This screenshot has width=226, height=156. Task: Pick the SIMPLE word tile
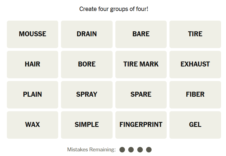pos(87,125)
